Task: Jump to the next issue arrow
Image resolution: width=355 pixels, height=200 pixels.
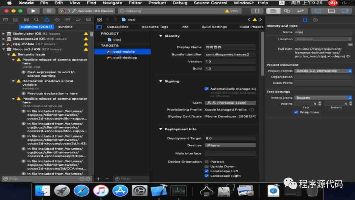Action: tap(261, 20)
